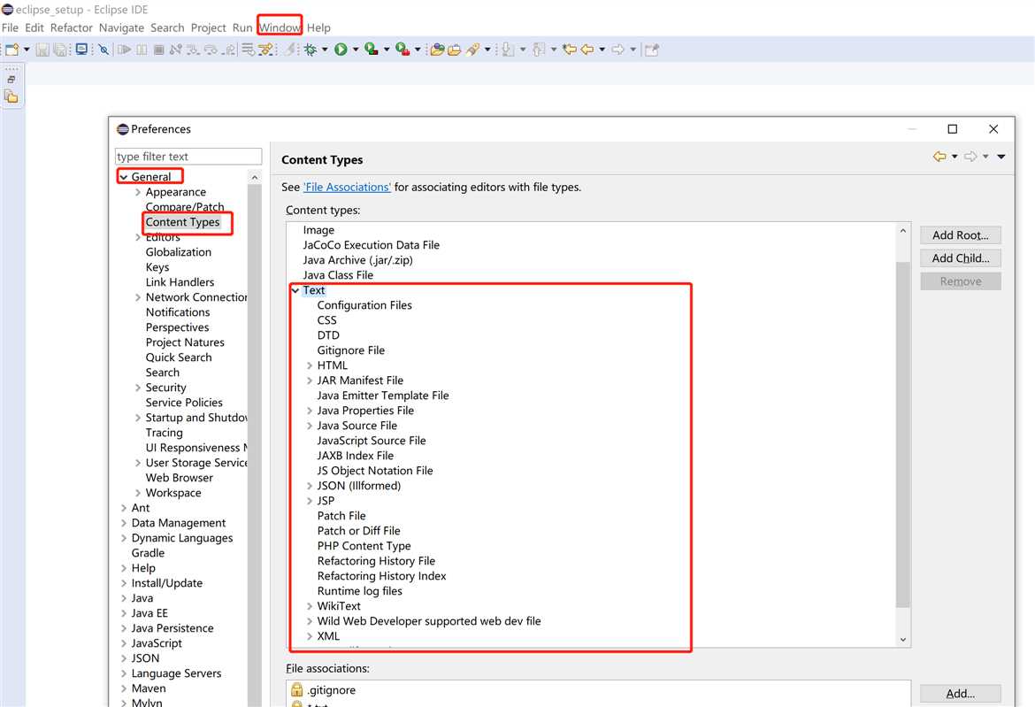
Task: Click the Pin Editor toolbar icon
Action: 652,50
